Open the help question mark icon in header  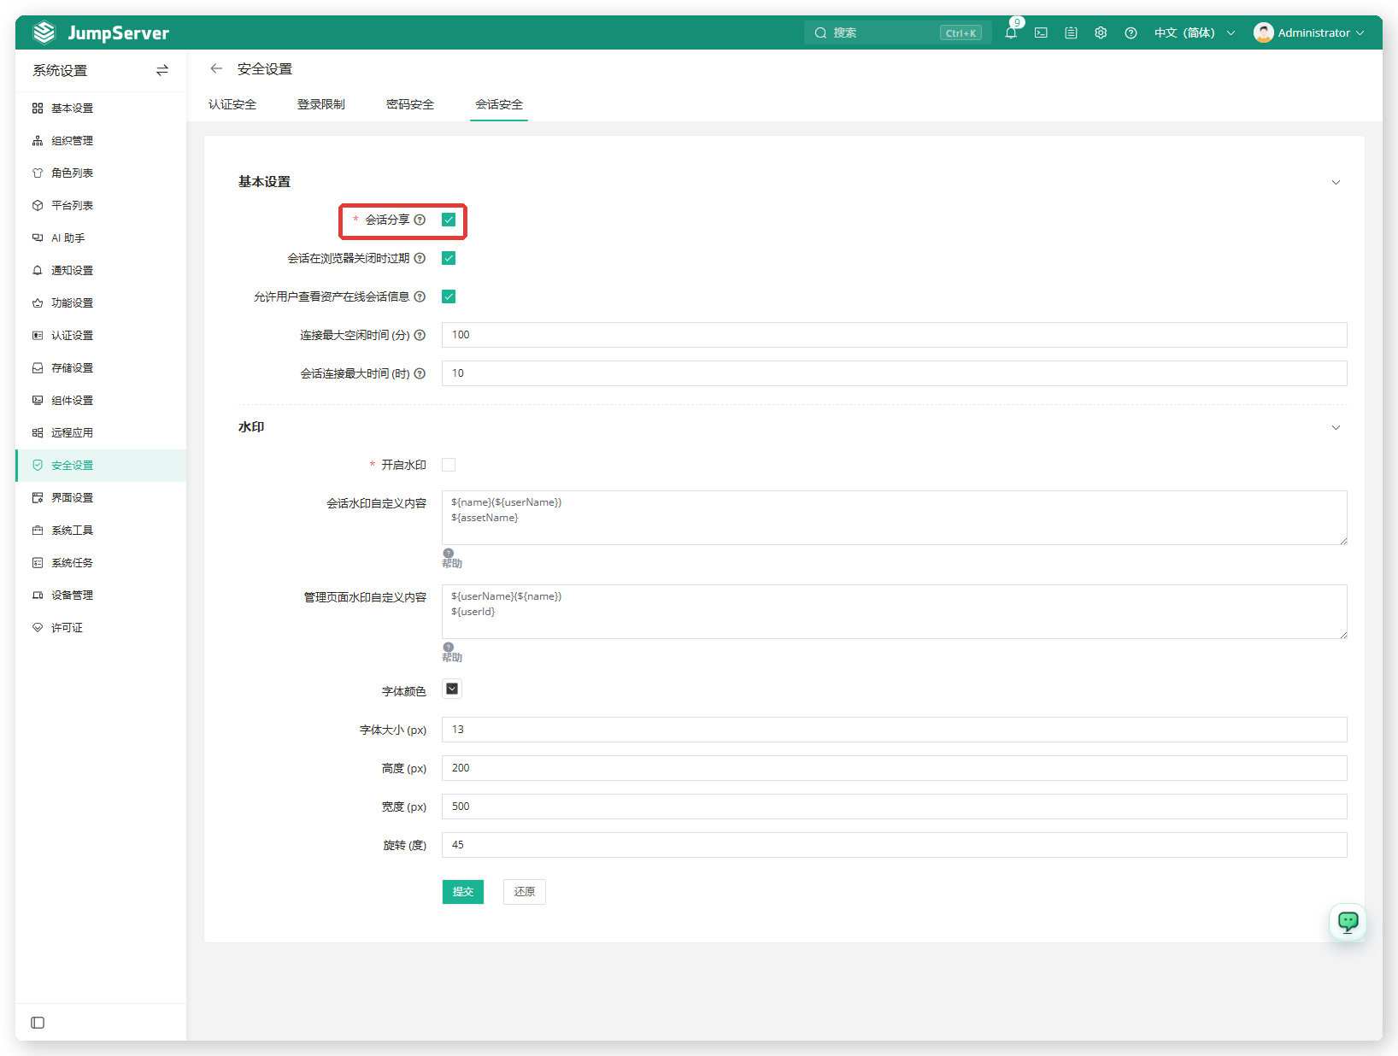pyautogui.click(x=1131, y=32)
